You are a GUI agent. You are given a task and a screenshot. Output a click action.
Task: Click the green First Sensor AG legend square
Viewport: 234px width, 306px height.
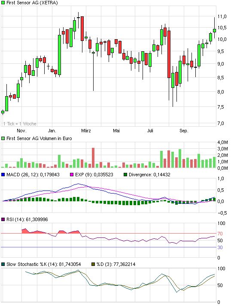(3, 3)
